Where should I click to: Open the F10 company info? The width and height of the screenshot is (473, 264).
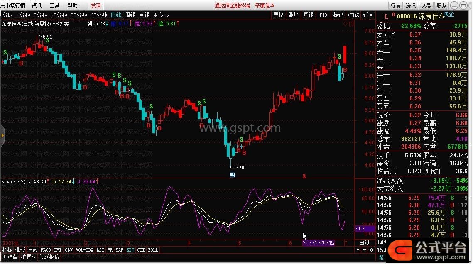323,15
